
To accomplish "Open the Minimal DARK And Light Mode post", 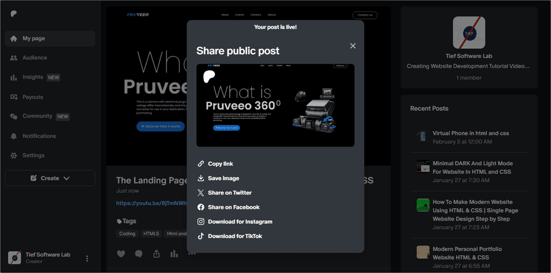I will 472,168.
